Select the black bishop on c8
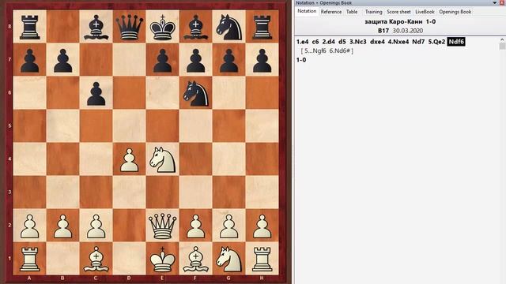506x284 pixels. [x=96, y=27]
